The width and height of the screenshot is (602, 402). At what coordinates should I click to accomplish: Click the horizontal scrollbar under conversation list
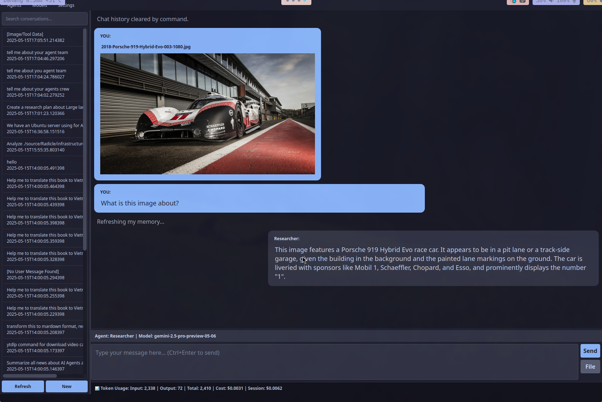pyautogui.click(x=30, y=376)
